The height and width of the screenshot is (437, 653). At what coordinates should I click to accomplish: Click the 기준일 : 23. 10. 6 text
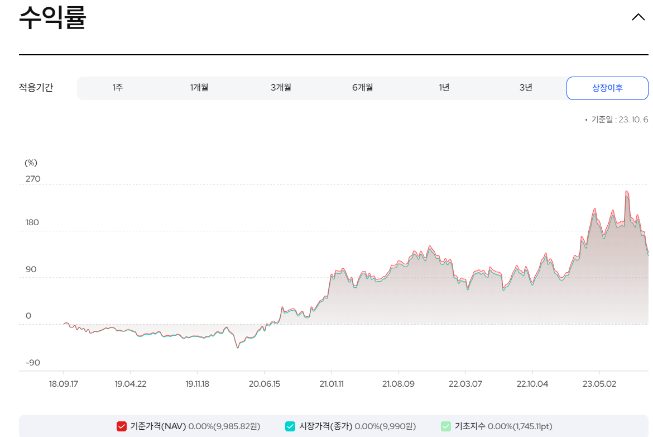pyautogui.click(x=620, y=120)
